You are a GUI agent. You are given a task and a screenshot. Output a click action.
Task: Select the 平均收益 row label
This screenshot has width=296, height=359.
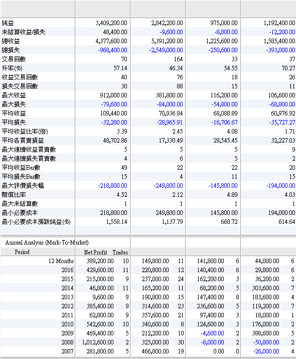[x=14, y=113]
